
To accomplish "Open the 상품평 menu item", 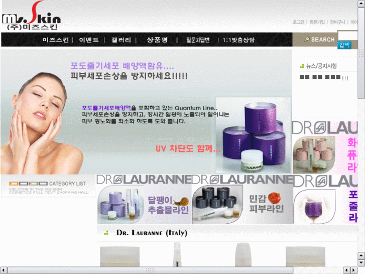I will pos(157,40).
